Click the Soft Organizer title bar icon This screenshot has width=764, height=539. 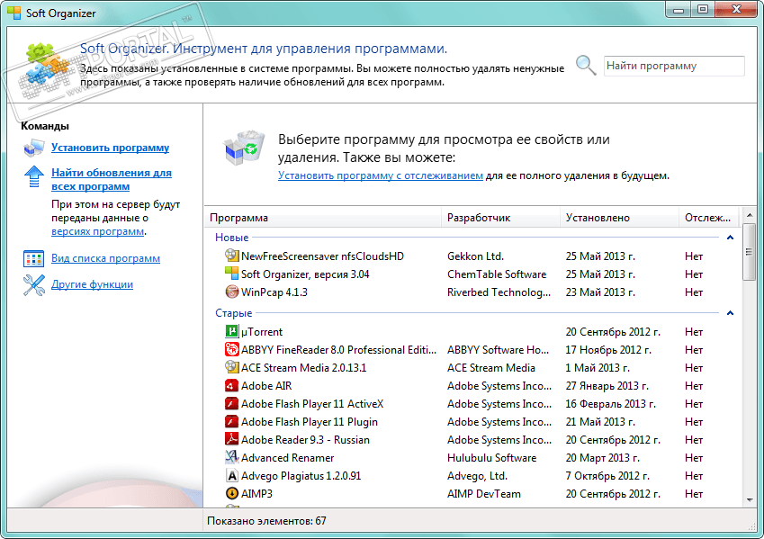coord(14,13)
